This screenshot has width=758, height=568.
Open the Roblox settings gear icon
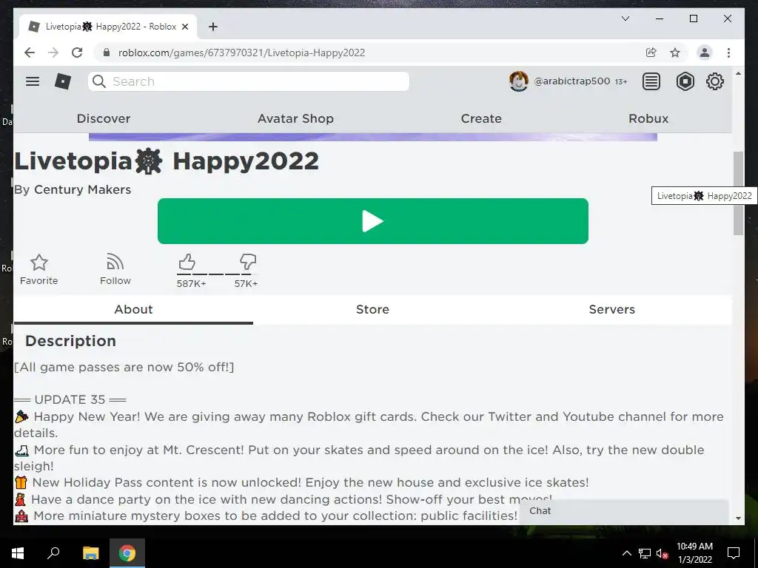(x=715, y=81)
